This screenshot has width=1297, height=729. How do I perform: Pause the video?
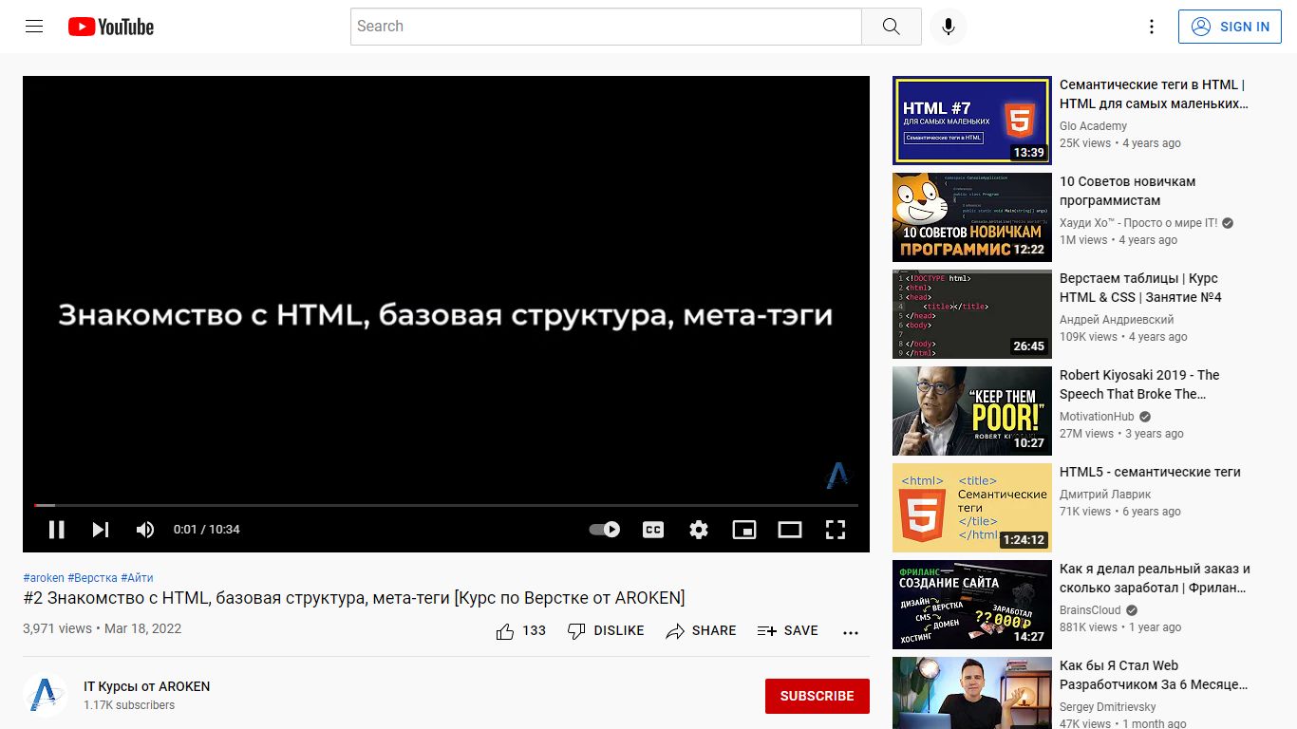(x=57, y=530)
